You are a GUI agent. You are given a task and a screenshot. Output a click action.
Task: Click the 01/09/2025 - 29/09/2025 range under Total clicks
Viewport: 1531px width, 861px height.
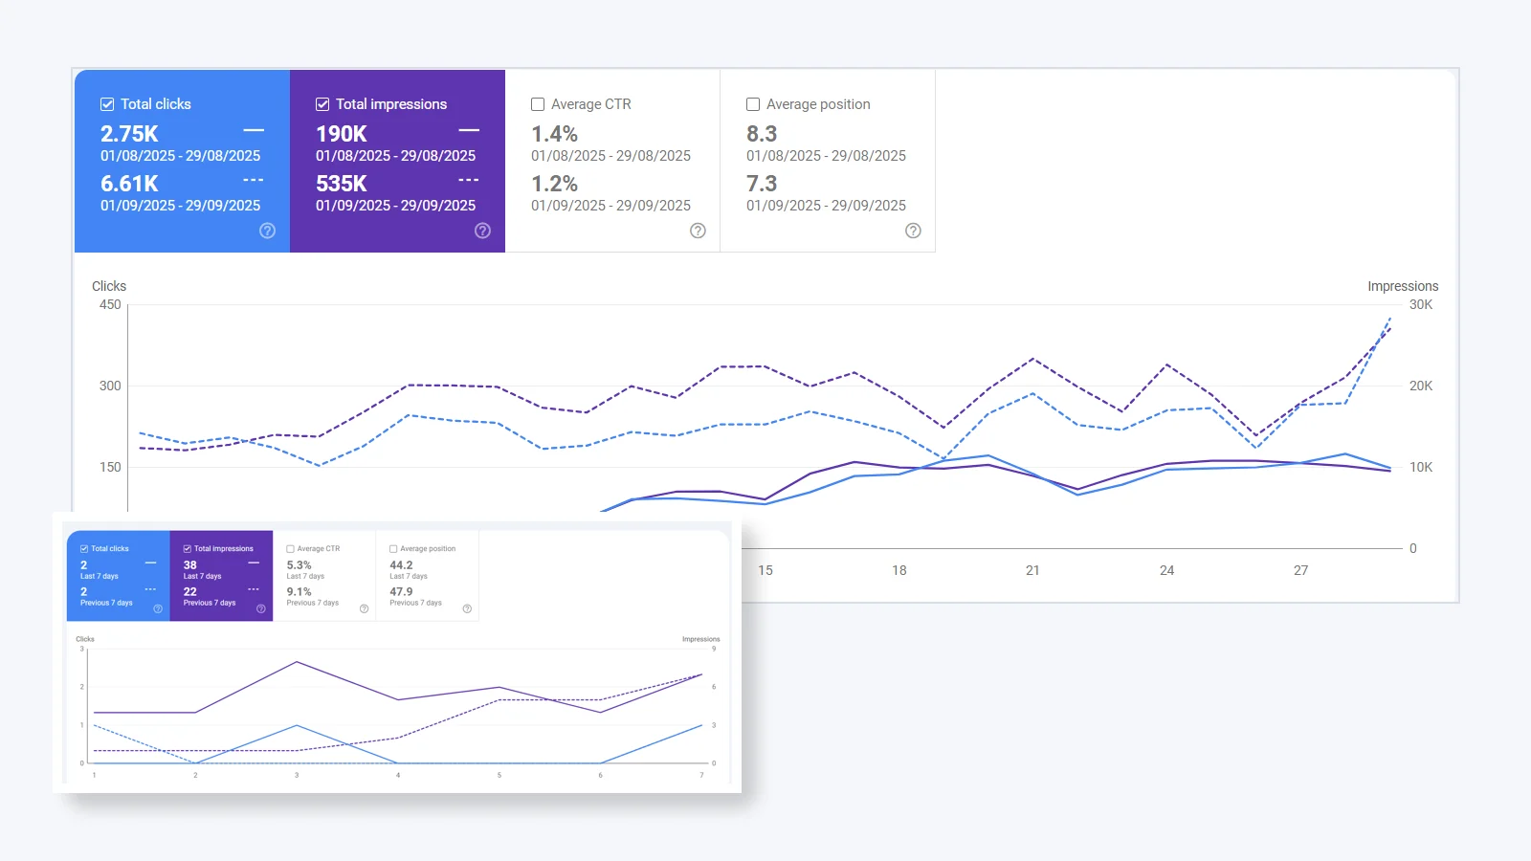tap(181, 206)
